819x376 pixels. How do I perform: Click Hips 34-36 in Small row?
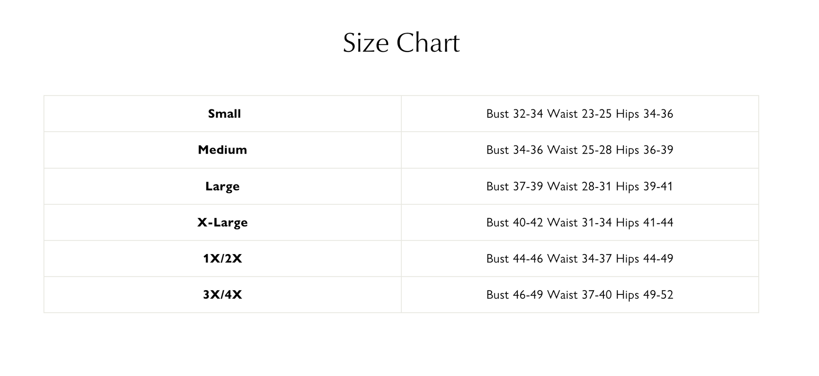(644, 114)
